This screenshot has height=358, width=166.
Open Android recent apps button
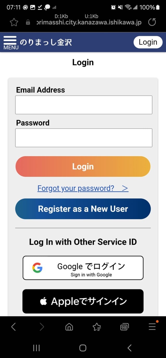coord(36,348)
